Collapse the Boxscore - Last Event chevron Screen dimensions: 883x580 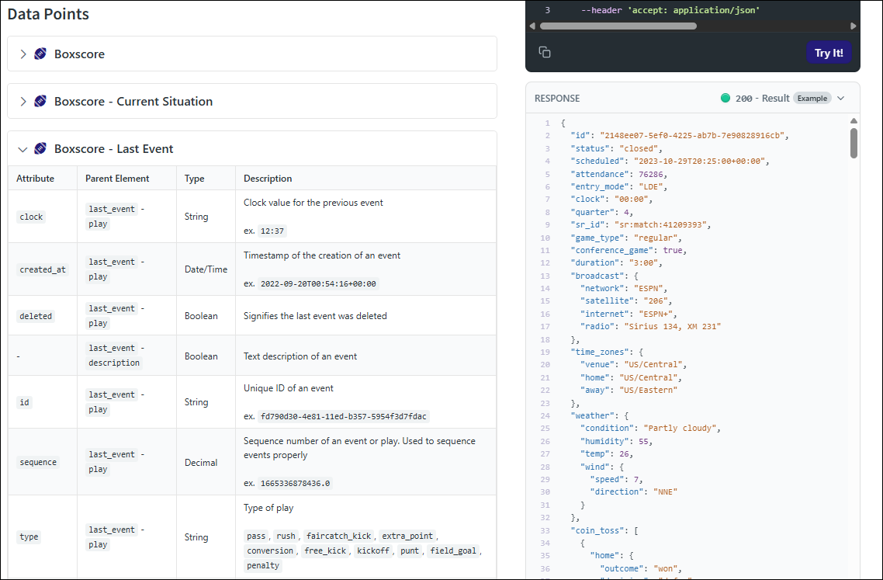[x=23, y=148]
